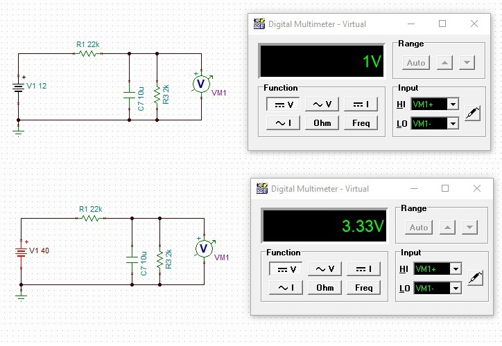The height and width of the screenshot is (346, 502).
Task: Select resistor R1 22k in bottom circuit
Action: 91,219
